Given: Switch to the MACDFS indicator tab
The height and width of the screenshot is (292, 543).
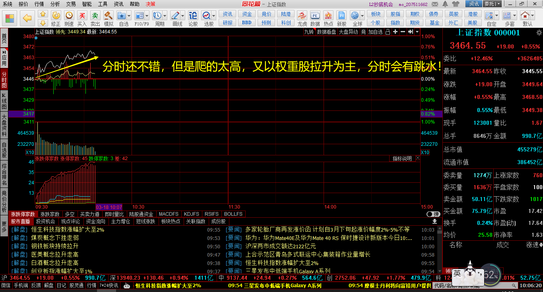Looking at the screenshot, I should pos(169,214).
